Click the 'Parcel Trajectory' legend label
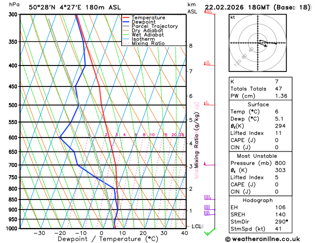 (155, 26)
